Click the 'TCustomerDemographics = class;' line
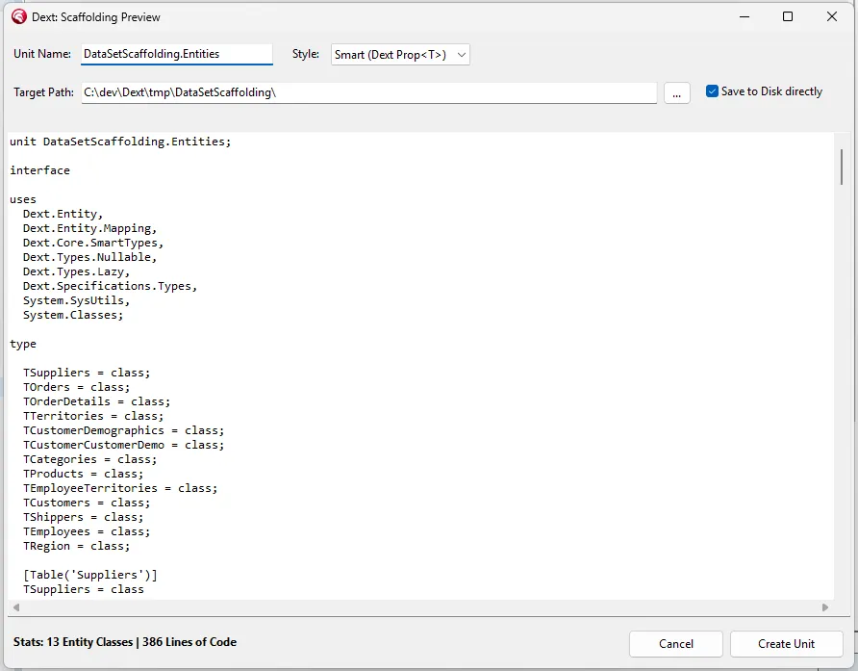This screenshot has height=671, width=858. coord(124,430)
